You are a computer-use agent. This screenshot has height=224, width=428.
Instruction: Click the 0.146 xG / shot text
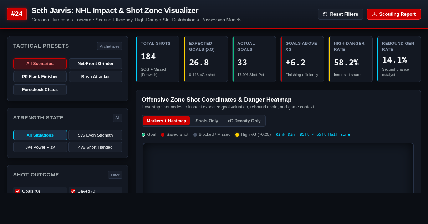(202, 75)
